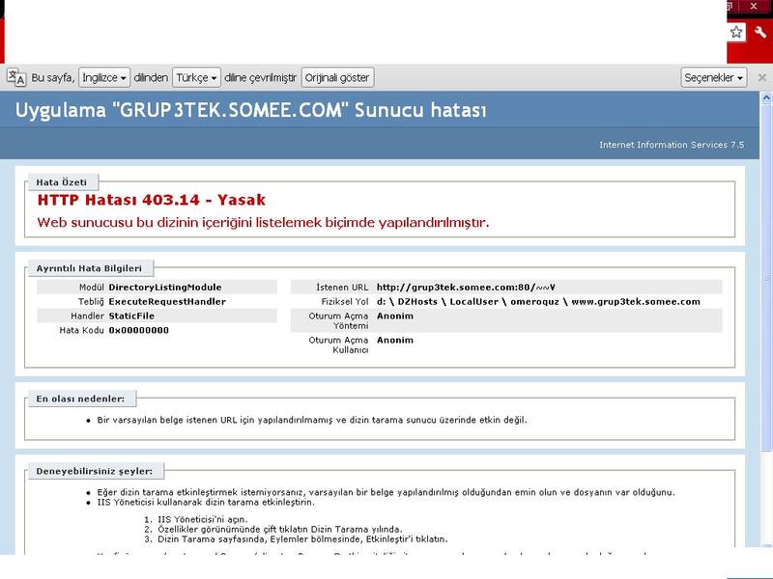Open the İngilizce source language dropdown
Screen dimensions: 773x579
tap(104, 77)
